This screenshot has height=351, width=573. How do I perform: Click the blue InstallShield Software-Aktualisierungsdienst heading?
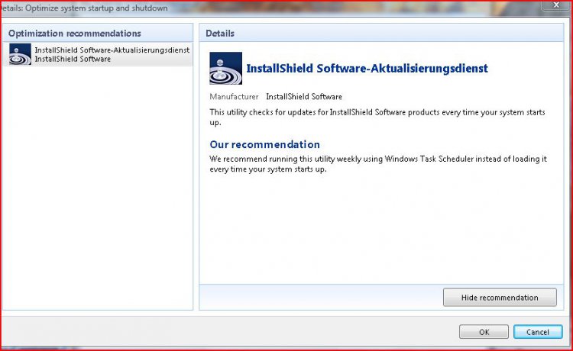tap(367, 68)
